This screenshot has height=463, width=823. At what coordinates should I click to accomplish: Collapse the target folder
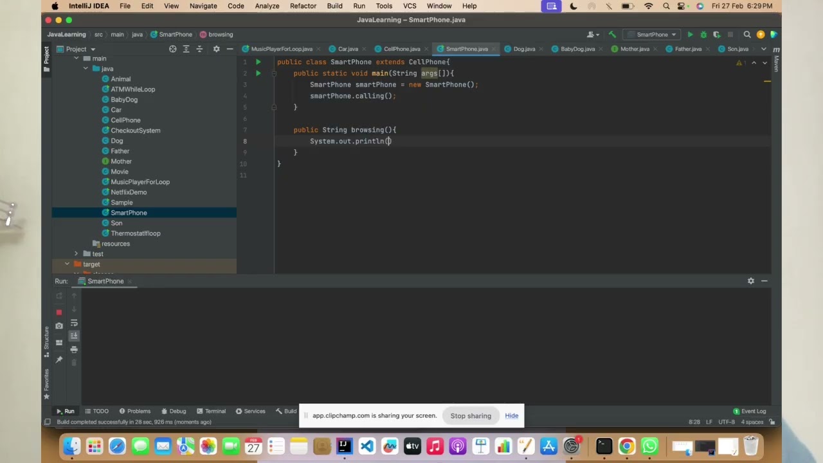tap(67, 264)
